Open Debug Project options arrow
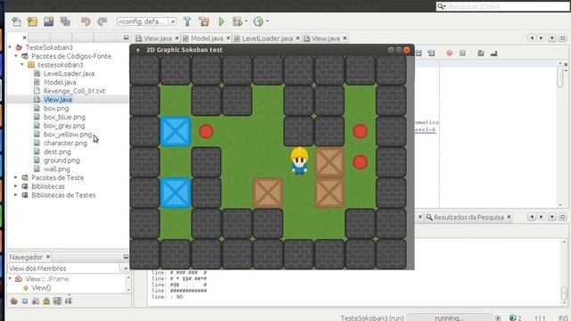Screen dimensions: 571x321 point(246,21)
